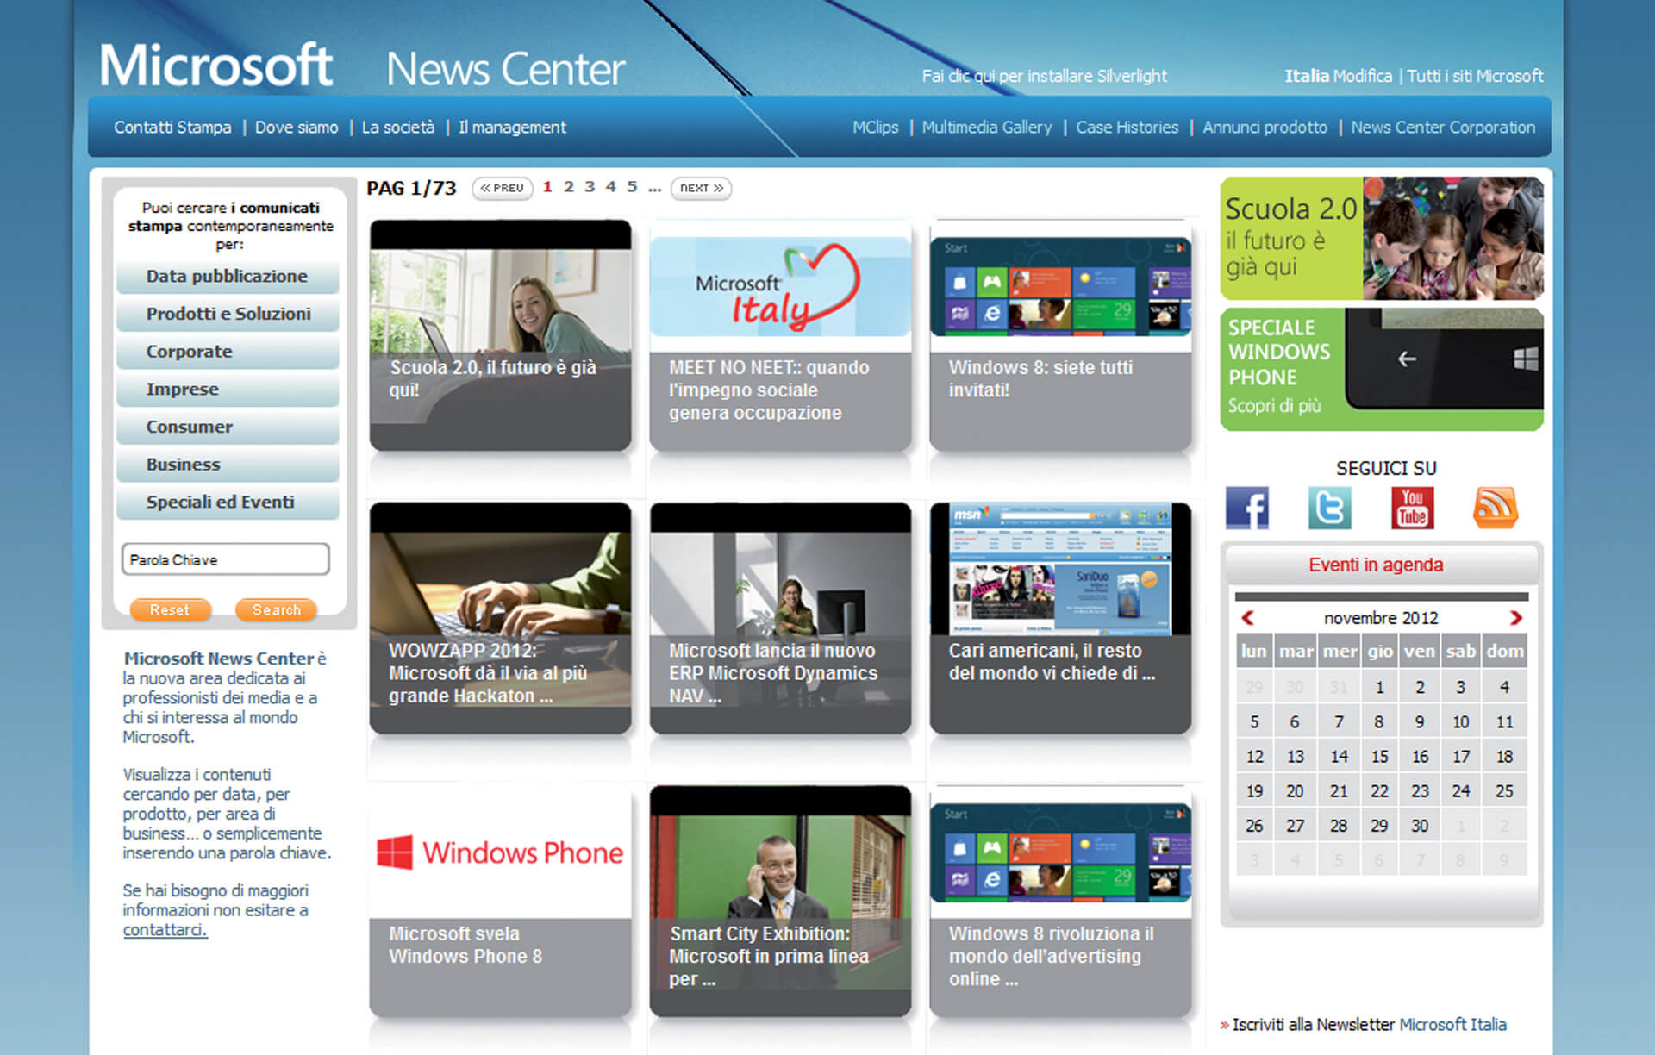Viewport: 1655px width, 1055px height.
Task: Select November 15 in calendar
Action: pos(1379,756)
